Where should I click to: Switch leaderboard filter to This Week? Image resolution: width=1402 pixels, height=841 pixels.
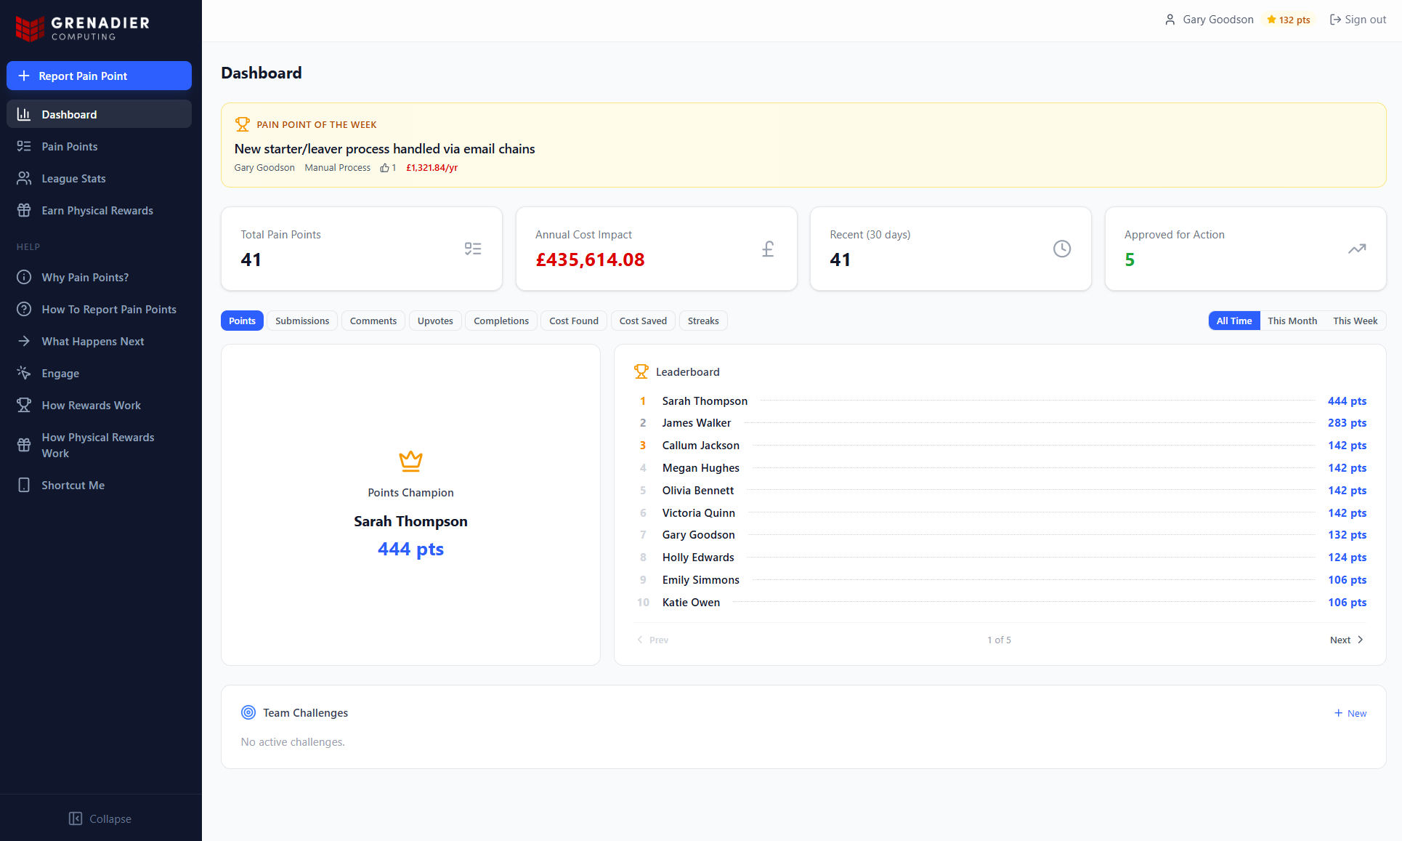tap(1354, 321)
